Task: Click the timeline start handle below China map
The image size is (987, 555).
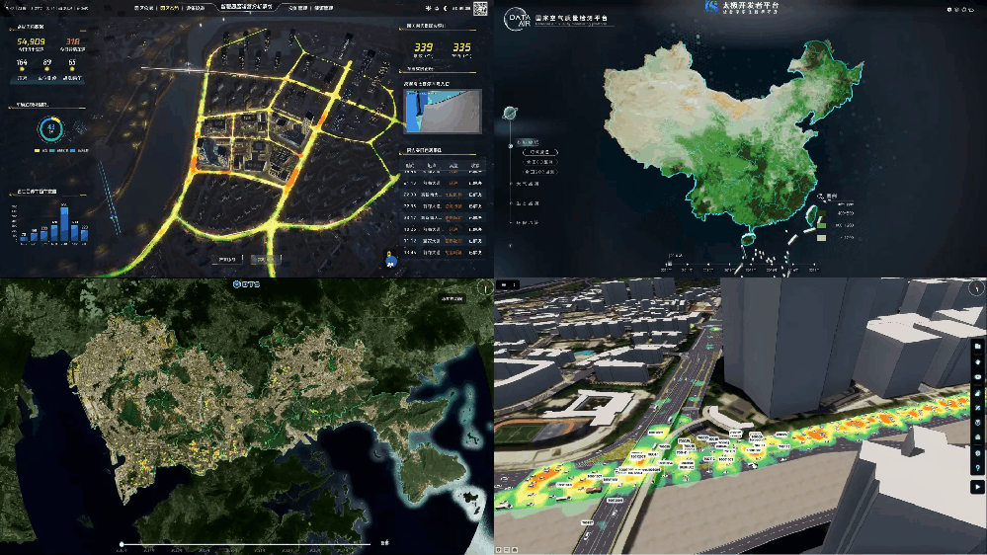Action: (670, 265)
